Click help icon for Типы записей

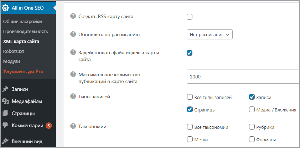[73, 97]
